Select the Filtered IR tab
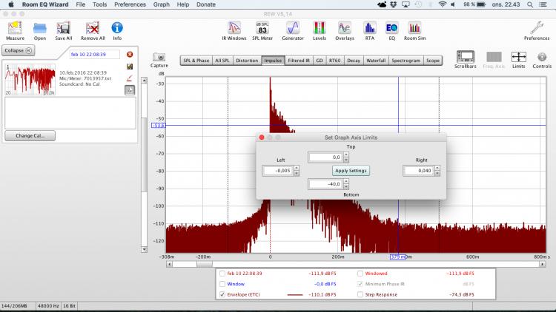This screenshot has width=556, height=312. pos(299,61)
